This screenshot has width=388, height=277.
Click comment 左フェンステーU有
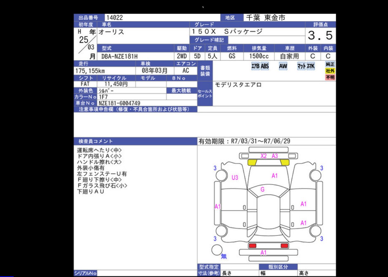coord(102,174)
